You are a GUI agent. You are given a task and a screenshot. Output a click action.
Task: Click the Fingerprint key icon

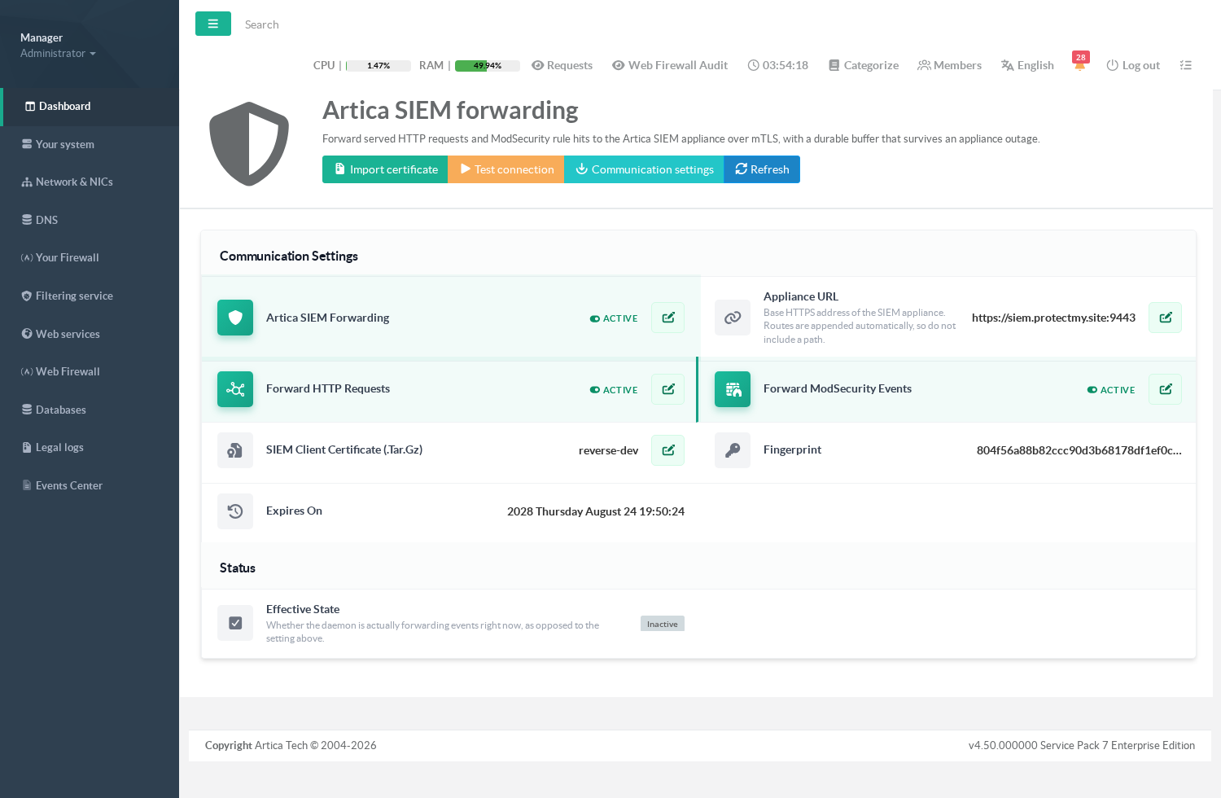[x=733, y=450]
